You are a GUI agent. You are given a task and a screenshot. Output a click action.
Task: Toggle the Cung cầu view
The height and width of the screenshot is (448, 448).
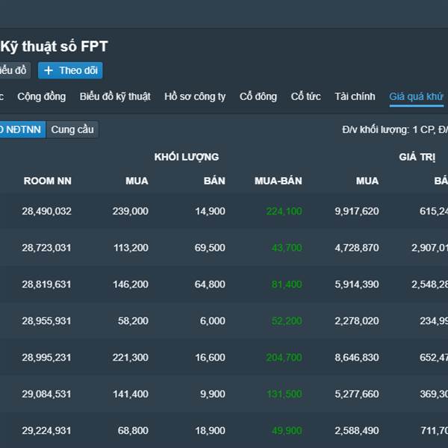pyautogui.click(x=72, y=130)
